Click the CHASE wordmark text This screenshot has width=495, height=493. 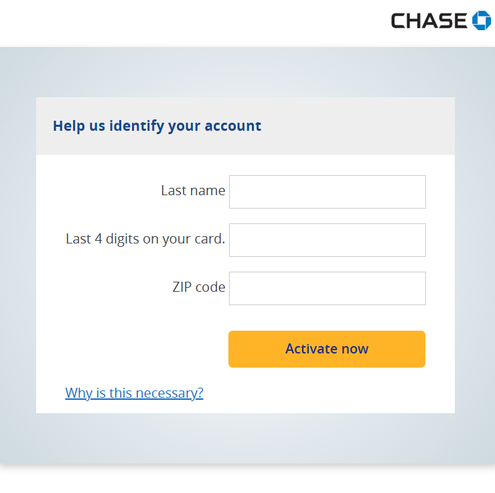pos(429,21)
